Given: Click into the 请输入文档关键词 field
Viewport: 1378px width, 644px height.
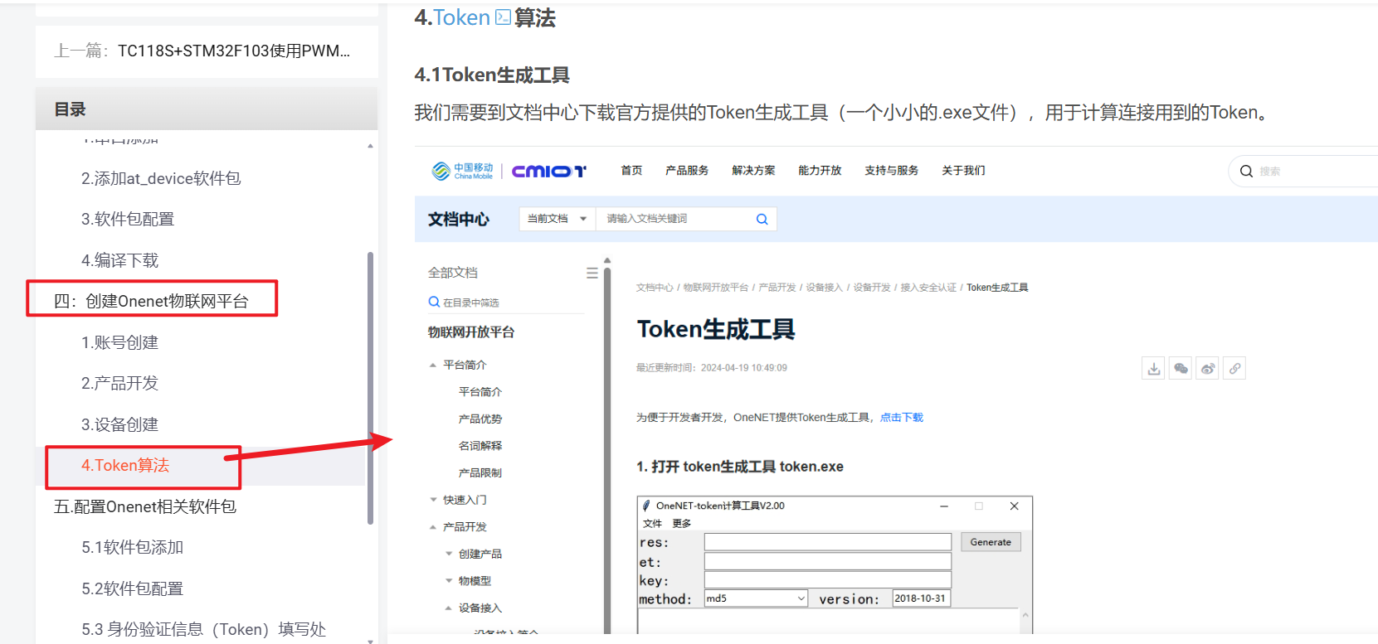Looking at the screenshot, I should (672, 219).
